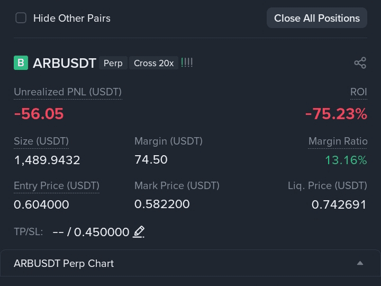
Task: Click the TP/SL value 0.450000
Action: click(x=102, y=232)
